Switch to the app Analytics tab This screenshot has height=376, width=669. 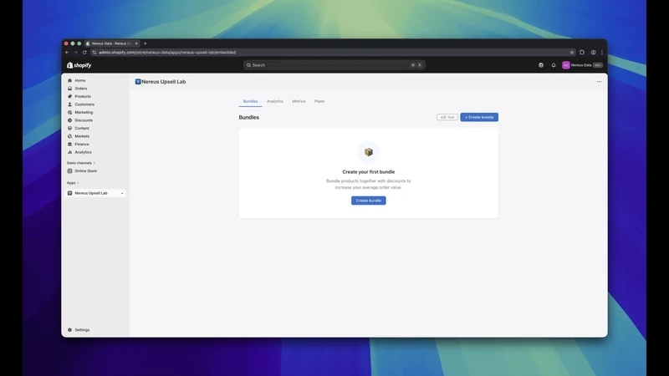pyautogui.click(x=275, y=101)
